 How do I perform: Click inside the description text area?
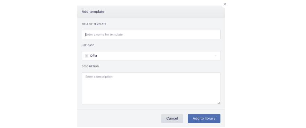coord(151,88)
